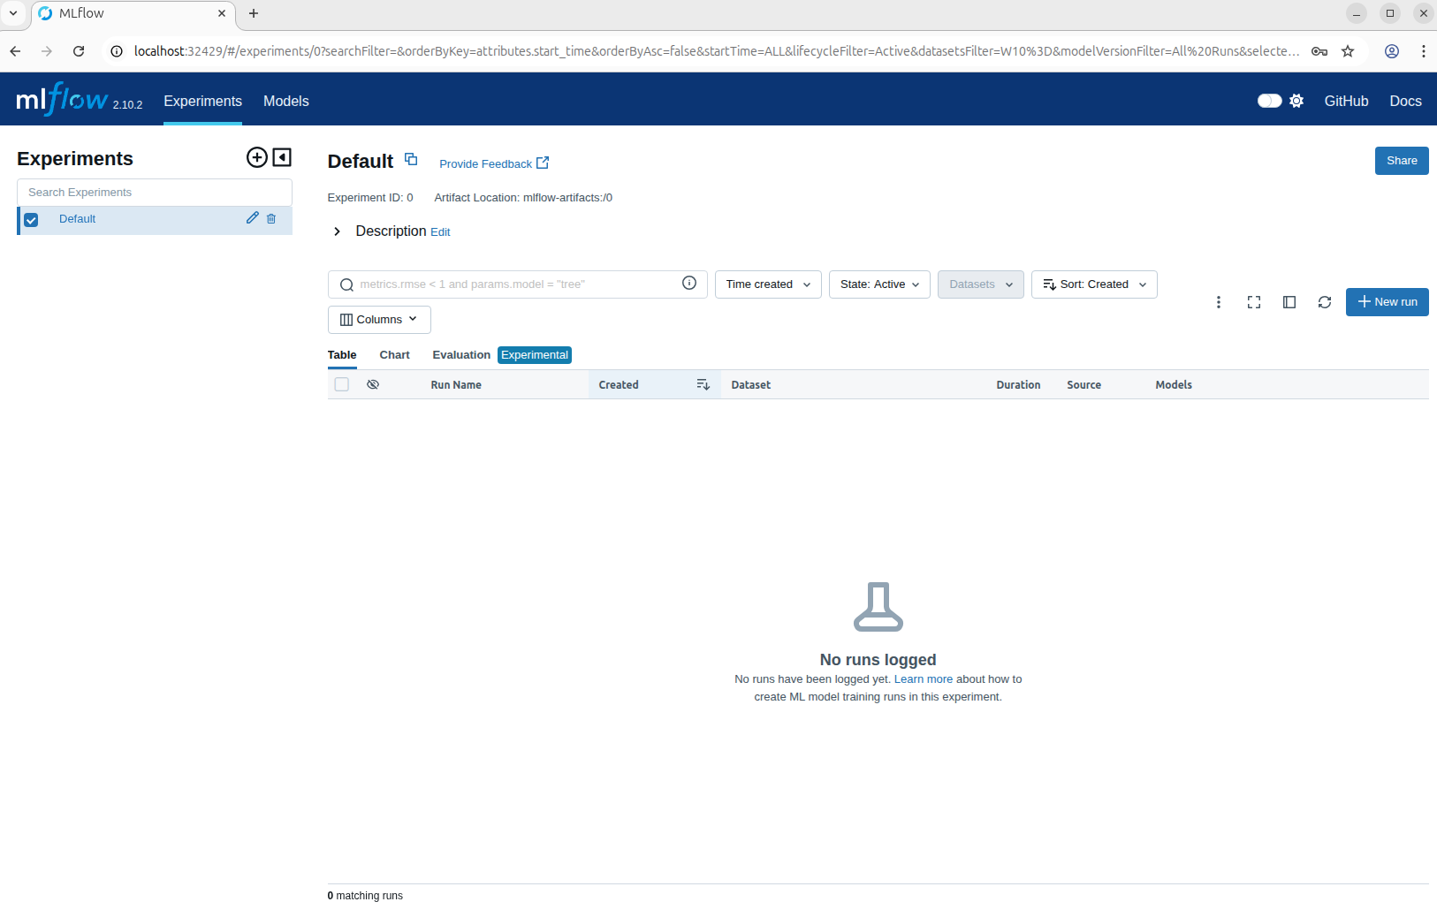
Task: Click the Experiment ID: 0 text
Action: point(370,198)
